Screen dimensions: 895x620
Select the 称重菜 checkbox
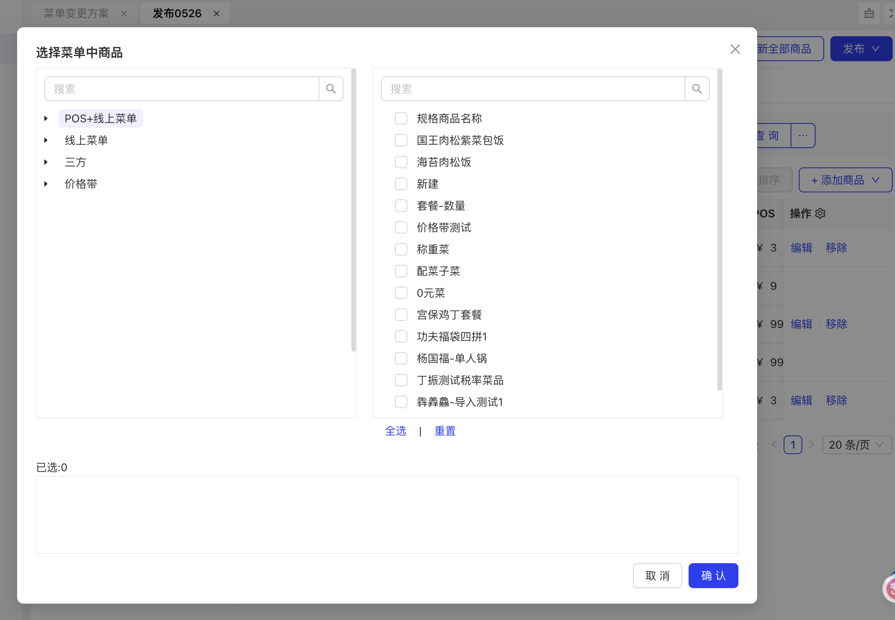click(401, 249)
